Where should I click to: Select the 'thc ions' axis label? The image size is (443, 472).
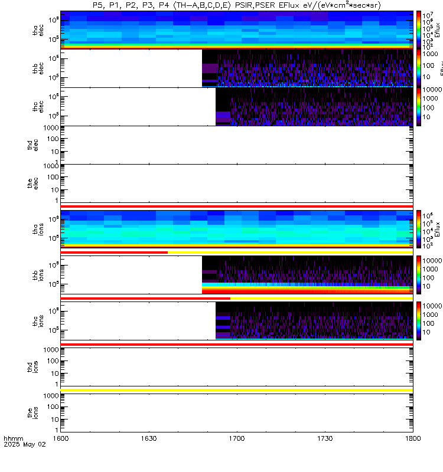click(x=38, y=321)
